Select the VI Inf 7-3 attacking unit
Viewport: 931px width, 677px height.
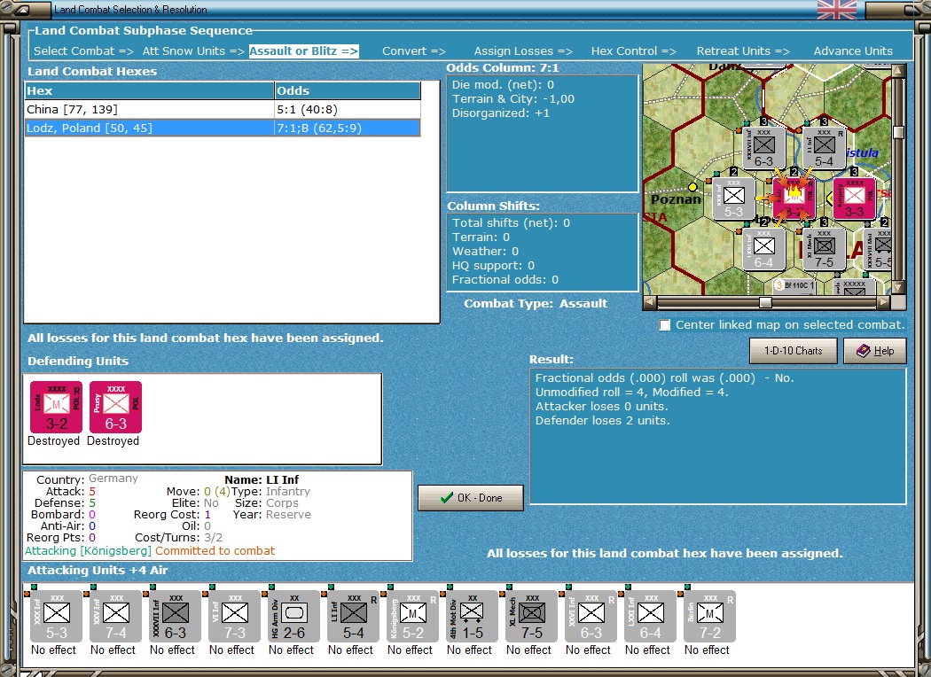(235, 616)
